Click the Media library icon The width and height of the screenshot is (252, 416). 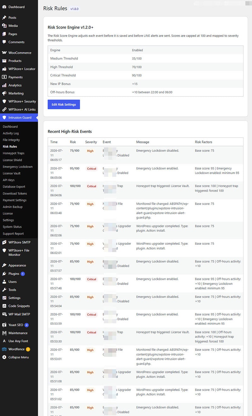click(4, 26)
